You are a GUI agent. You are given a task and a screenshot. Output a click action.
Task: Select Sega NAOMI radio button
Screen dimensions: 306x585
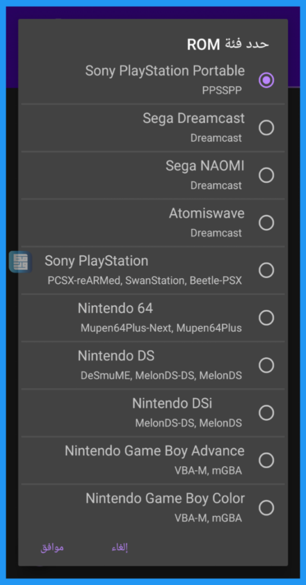266,175
